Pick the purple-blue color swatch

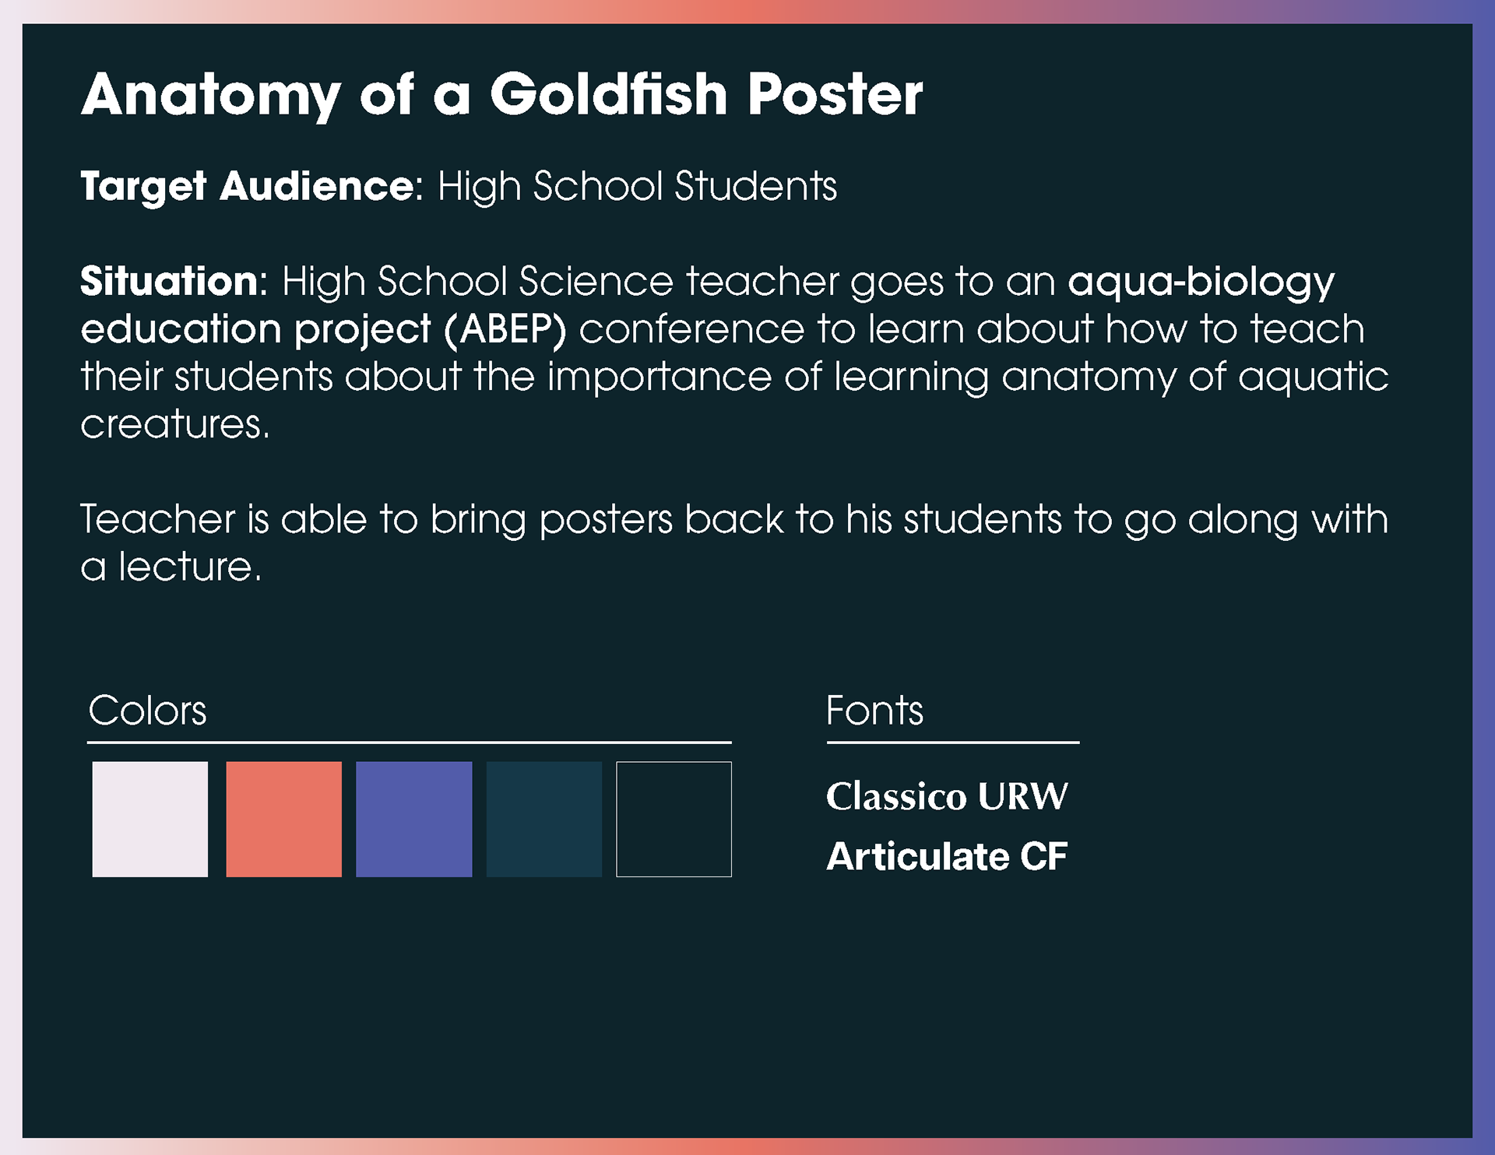(413, 819)
